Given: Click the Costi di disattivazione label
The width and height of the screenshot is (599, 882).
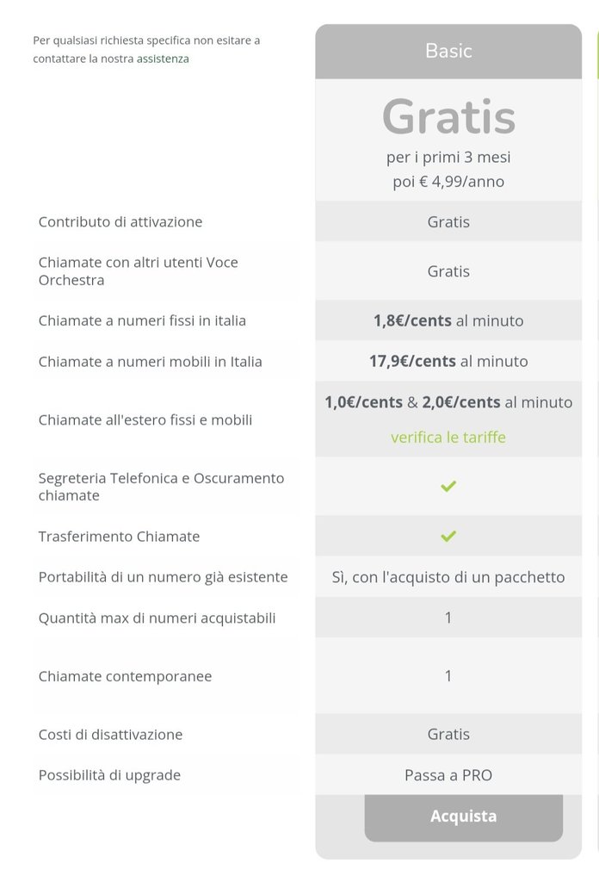Looking at the screenshot, I should pyautogui.click(x=110, y=735).
